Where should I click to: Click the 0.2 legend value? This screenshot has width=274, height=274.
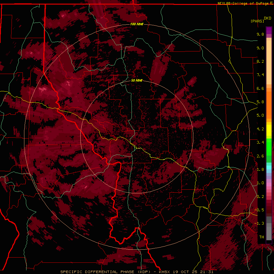[260, 197]
